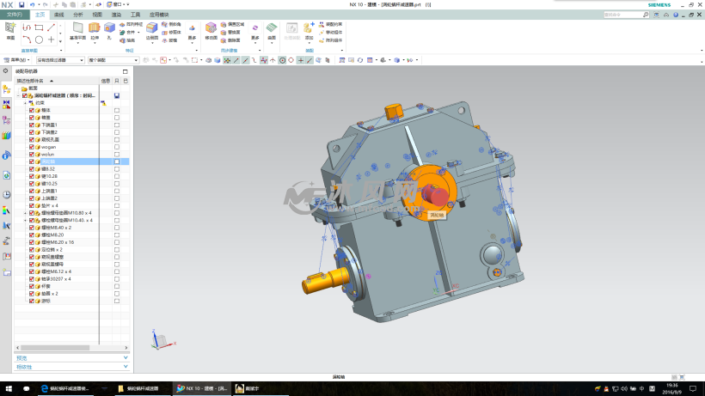Switch to the Tools (工具) tab
705x396 pixels.
pyautogui.click(x=135, y=15)
